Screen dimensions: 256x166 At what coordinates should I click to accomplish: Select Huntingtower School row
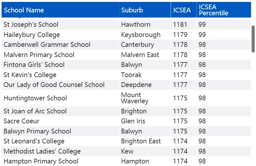click(126, 98)
